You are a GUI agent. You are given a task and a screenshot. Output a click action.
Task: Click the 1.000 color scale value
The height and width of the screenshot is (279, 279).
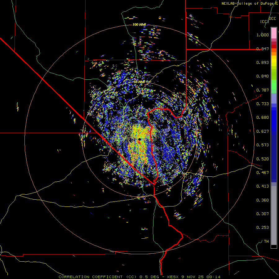pos(263,35)
